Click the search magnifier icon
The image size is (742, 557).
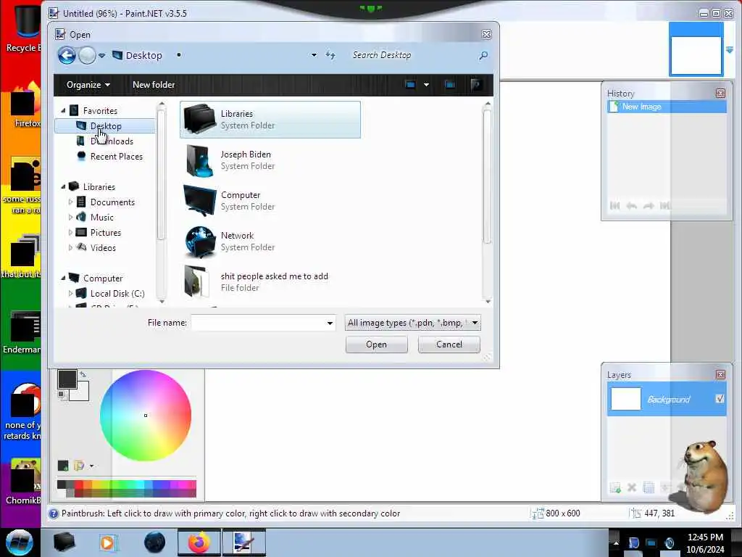[483, 55]
